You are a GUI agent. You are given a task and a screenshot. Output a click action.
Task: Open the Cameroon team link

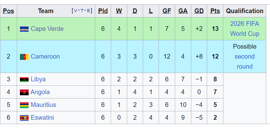tap(45, 56)
